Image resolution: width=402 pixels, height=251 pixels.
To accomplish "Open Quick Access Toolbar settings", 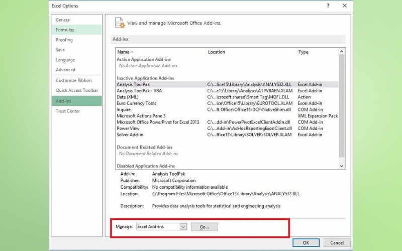I will 76,90.
